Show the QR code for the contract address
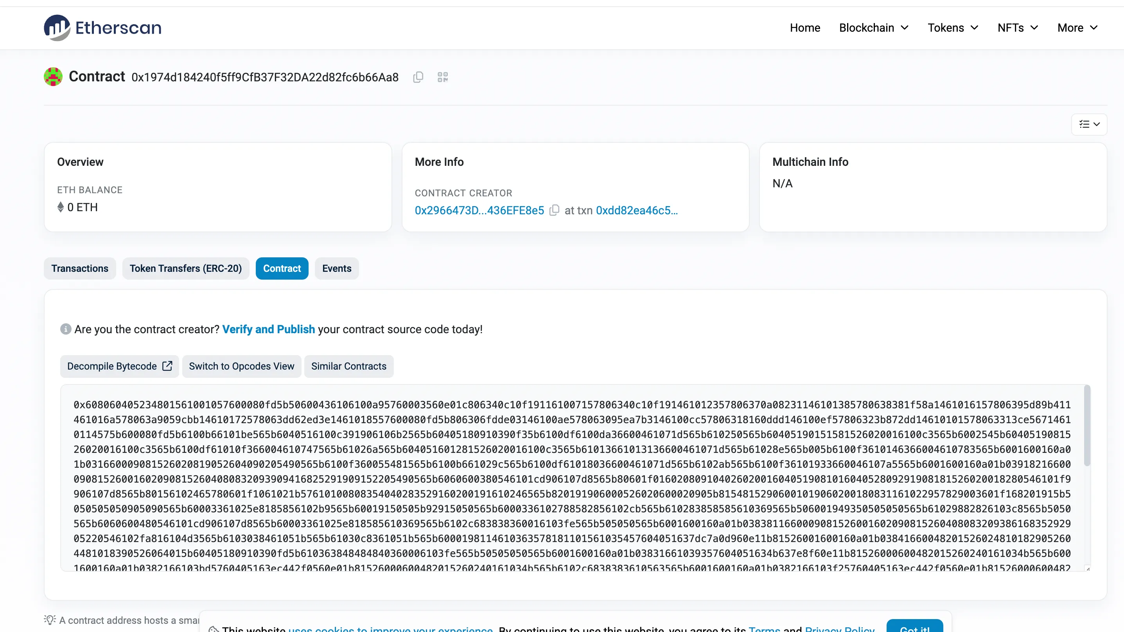This screenshot has width=1124, height=632. 442,77
